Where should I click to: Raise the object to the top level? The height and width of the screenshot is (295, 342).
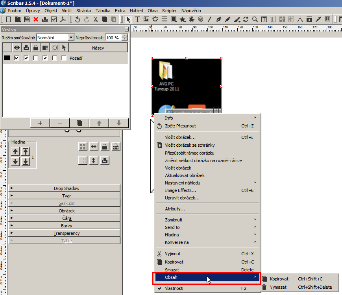[26, 151]
